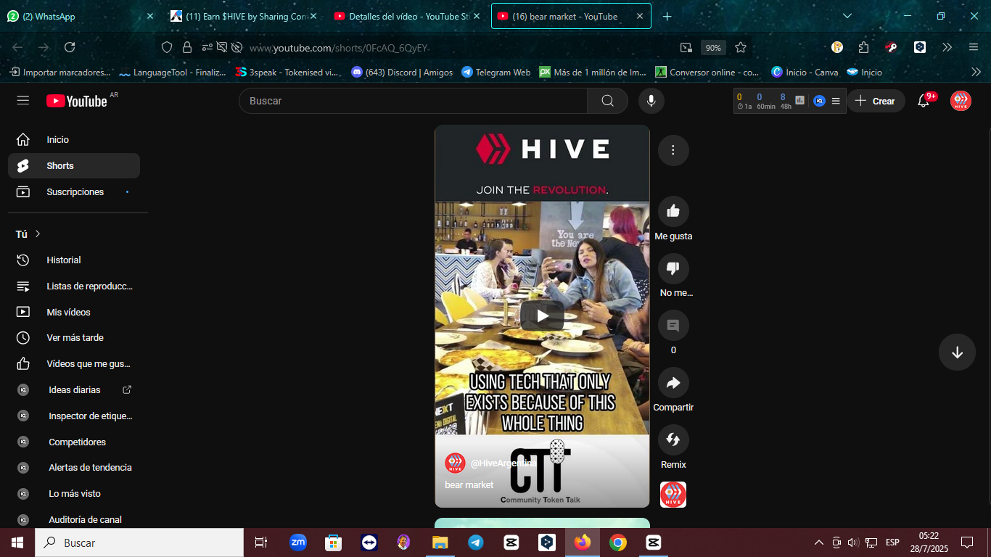
Task: Click the blue vidIQ logo icon
Action: [x=819, y=101]
